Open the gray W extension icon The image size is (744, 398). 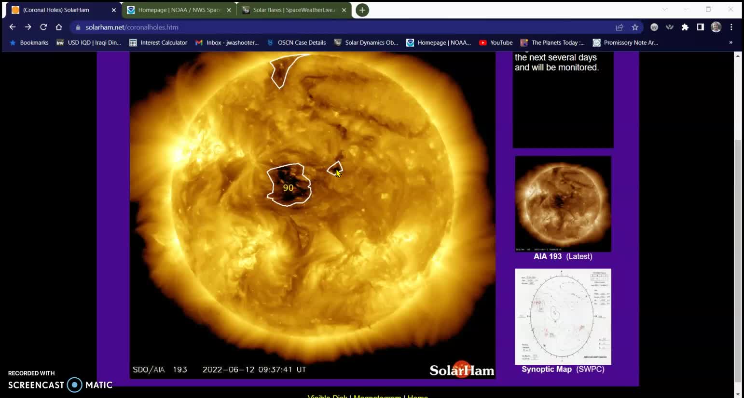654,27
